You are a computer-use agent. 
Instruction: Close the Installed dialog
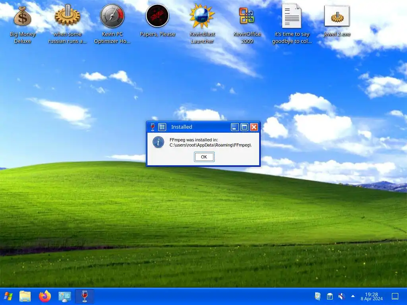point(254,127)
